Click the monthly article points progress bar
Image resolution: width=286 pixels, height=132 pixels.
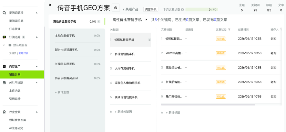tap(202, 10)
